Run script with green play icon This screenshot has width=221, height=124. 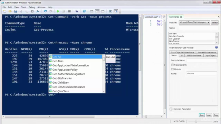coord(58,11)
